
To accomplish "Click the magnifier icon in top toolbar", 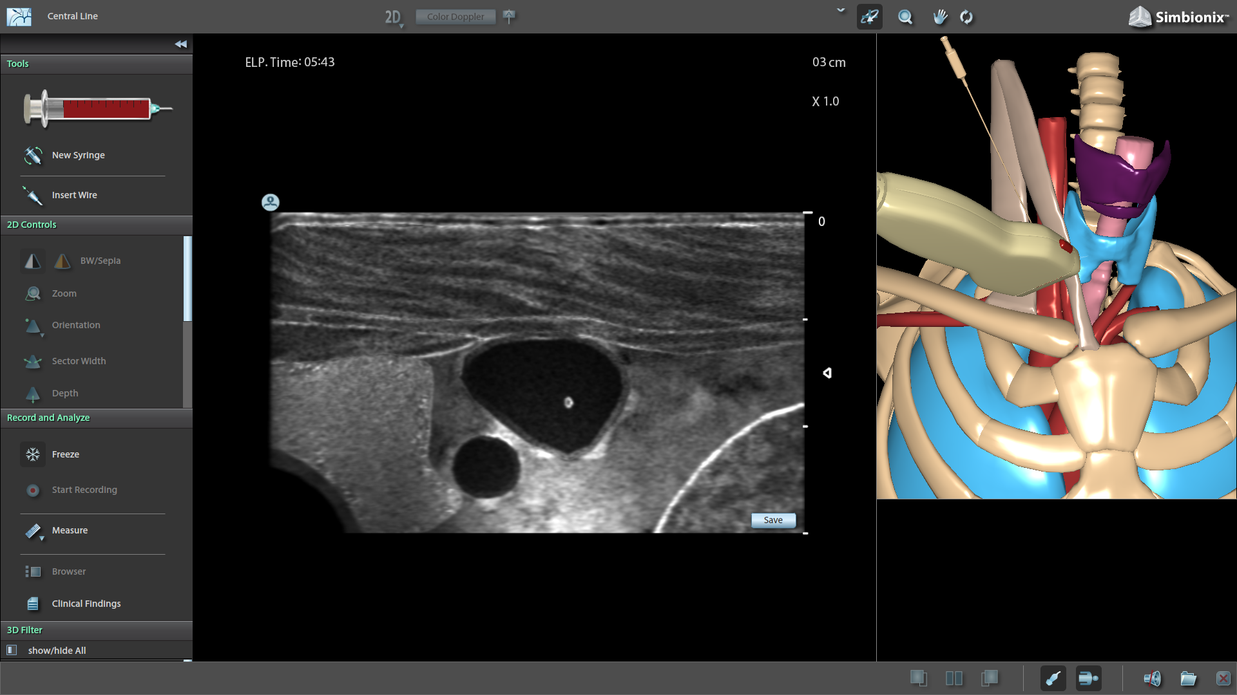I will click(905, 17).
